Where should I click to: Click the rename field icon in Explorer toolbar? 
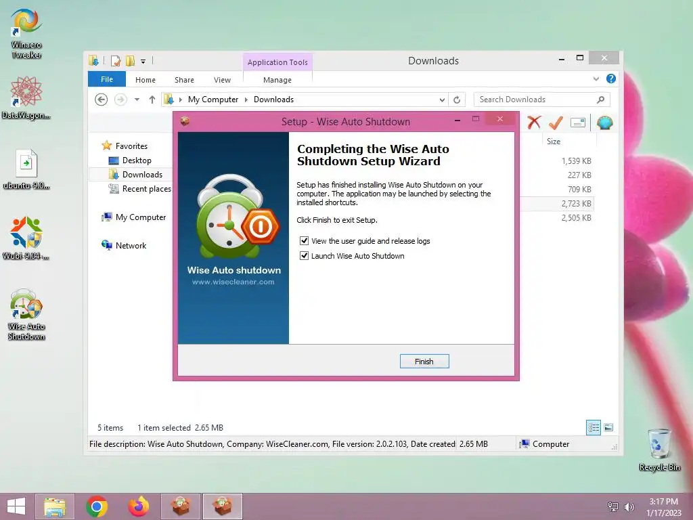[578, 123]
